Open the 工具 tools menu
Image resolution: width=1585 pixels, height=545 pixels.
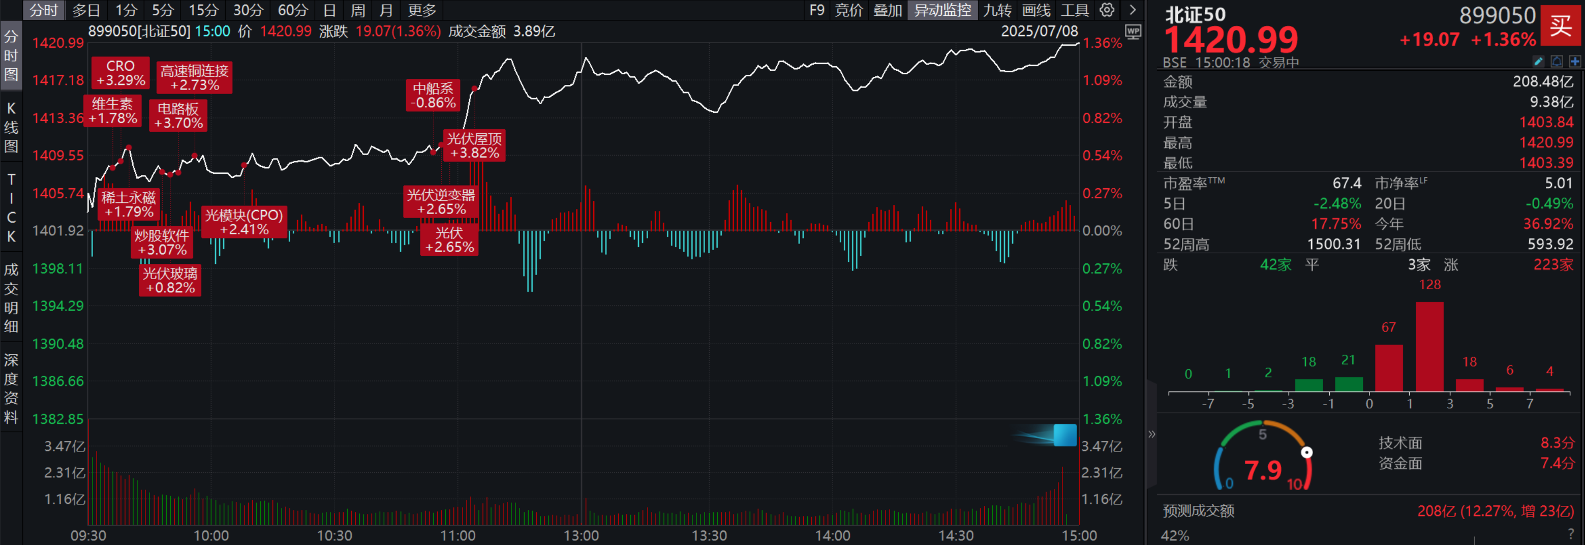pyautogui.click(x=1074, y=10)
